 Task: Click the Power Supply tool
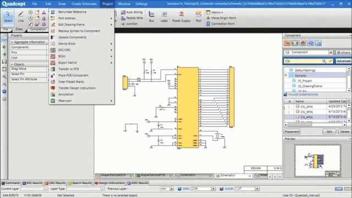182,17
